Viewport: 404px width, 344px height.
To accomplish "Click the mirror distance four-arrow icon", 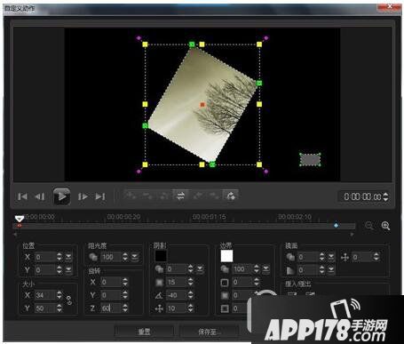I will tap(345, 257).
